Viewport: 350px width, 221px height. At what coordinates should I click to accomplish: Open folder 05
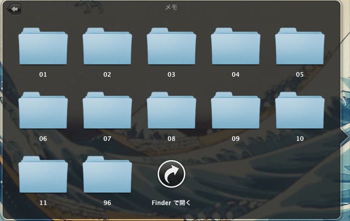300,47
